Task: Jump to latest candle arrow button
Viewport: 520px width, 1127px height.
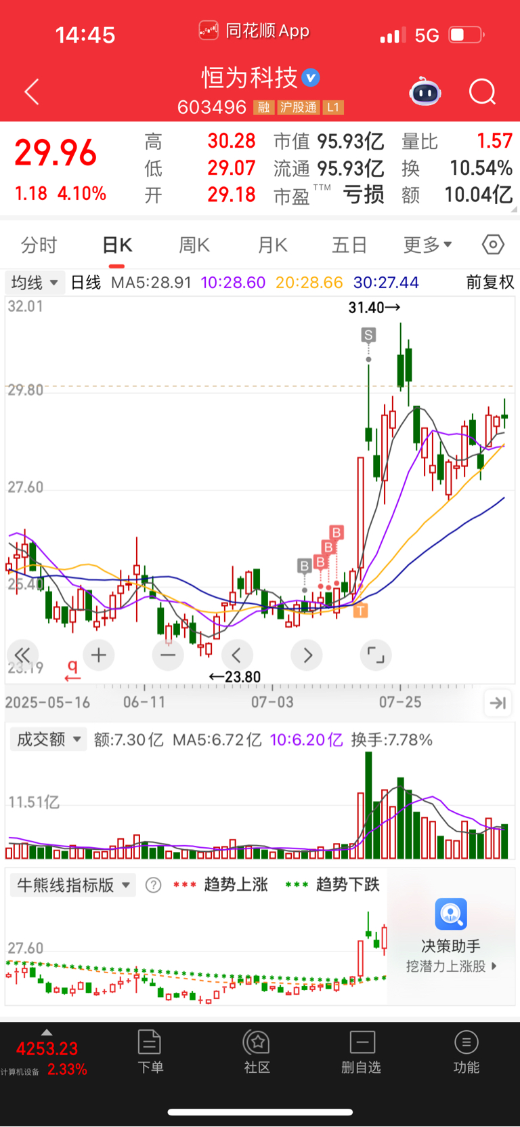Action: click(498, 703)
